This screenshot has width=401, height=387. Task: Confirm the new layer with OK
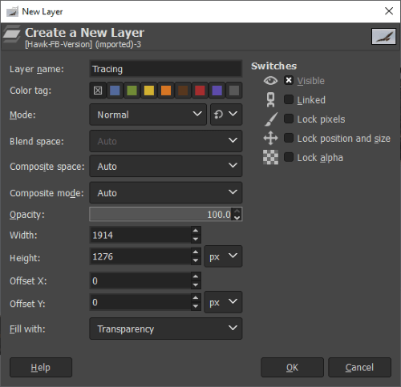tap(292, 368)
